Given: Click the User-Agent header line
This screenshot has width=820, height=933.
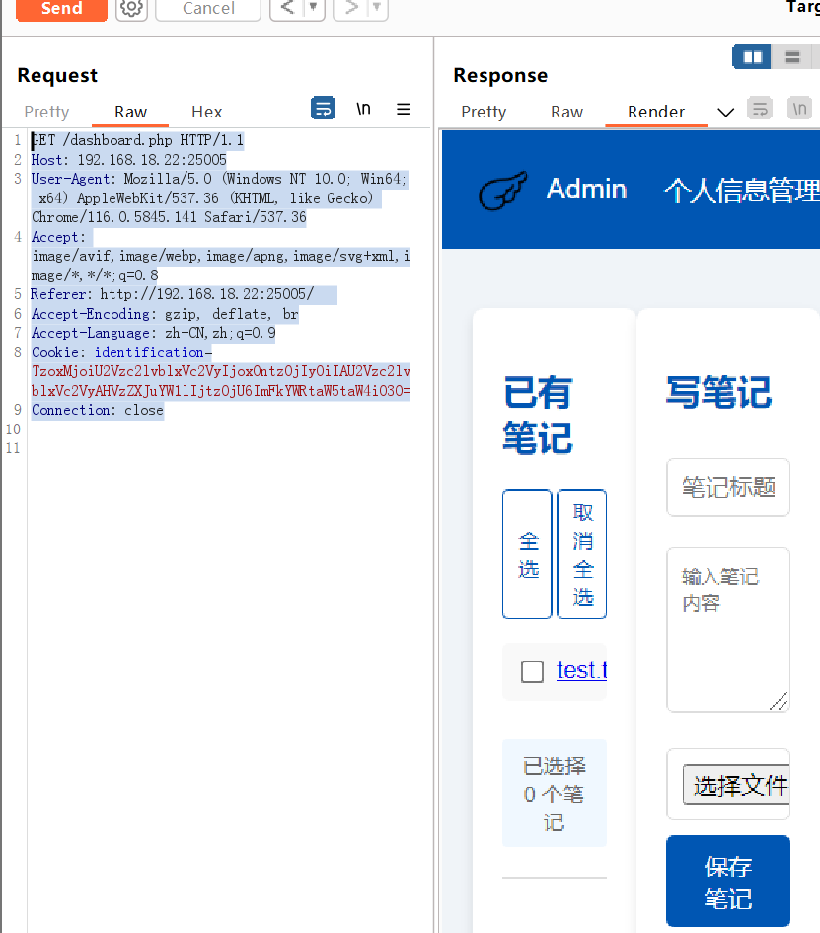Looking at the screenshot, I should click(219, 198).
